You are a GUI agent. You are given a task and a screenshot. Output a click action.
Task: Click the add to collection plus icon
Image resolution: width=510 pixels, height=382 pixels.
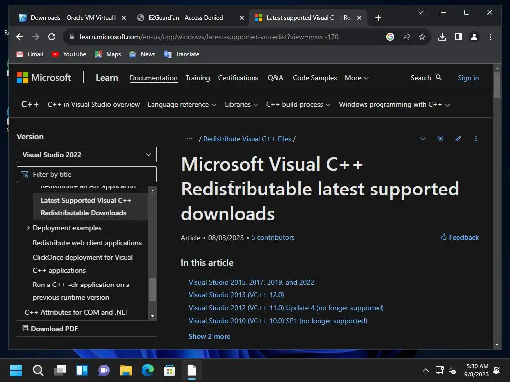tap(440, 139)
